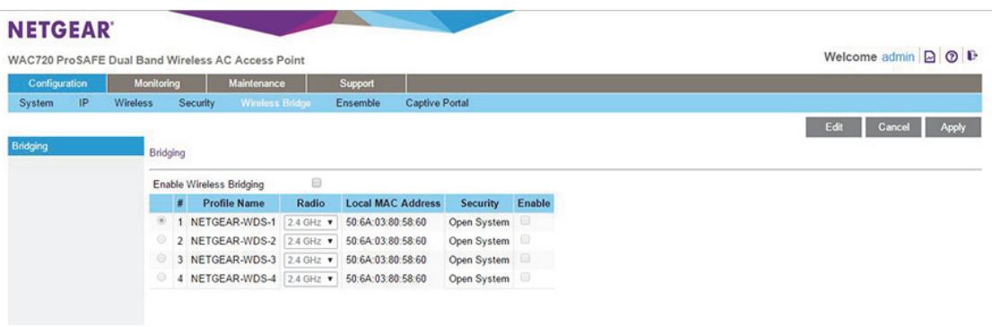992x327 pixels.
Task: Click Open System in NETGEAR-WDS-2 row
Action: [x=479, y=241]
